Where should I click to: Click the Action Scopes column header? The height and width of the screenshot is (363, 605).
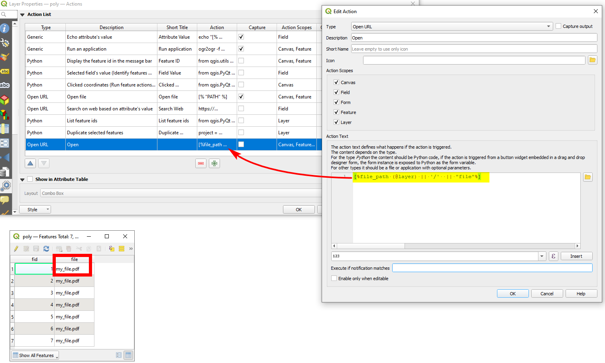[x=297, y=27]
